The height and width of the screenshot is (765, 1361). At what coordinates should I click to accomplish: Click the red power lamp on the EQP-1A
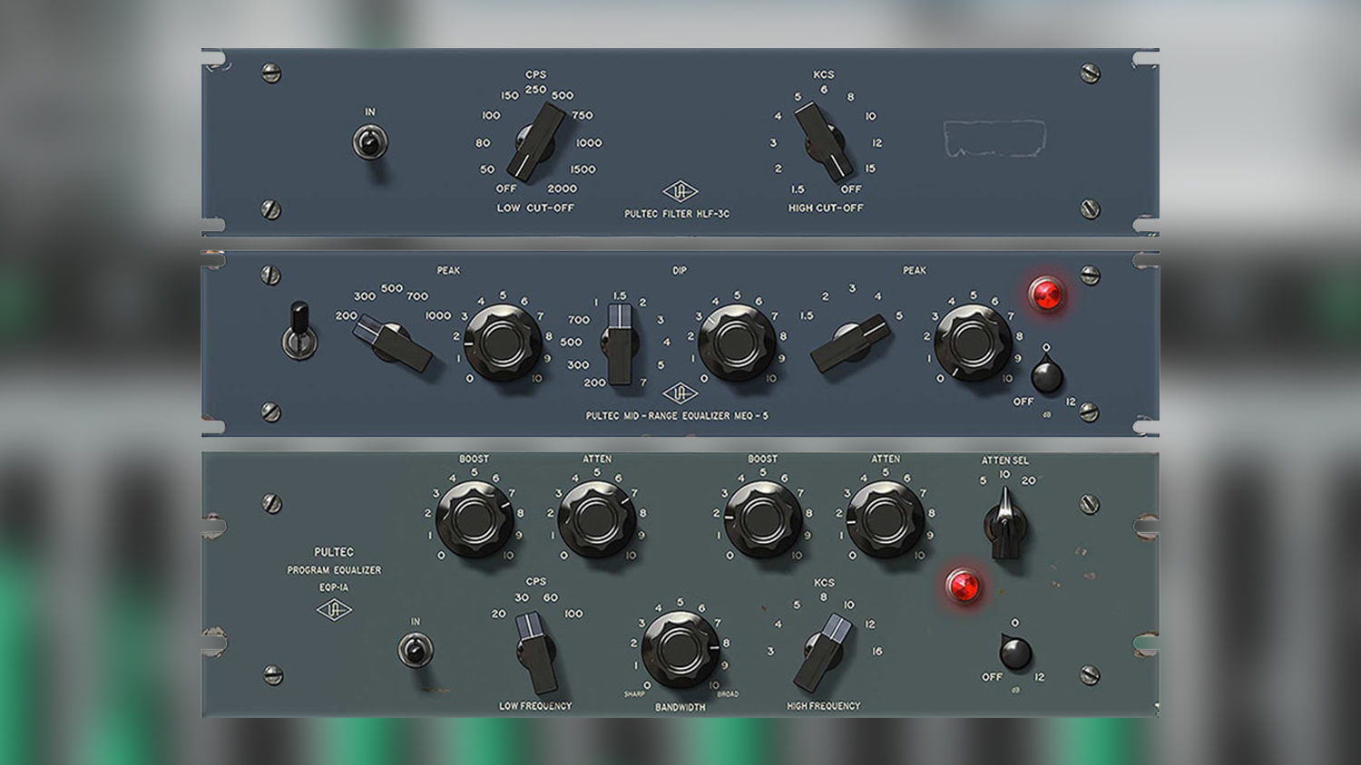click(963, 586)
